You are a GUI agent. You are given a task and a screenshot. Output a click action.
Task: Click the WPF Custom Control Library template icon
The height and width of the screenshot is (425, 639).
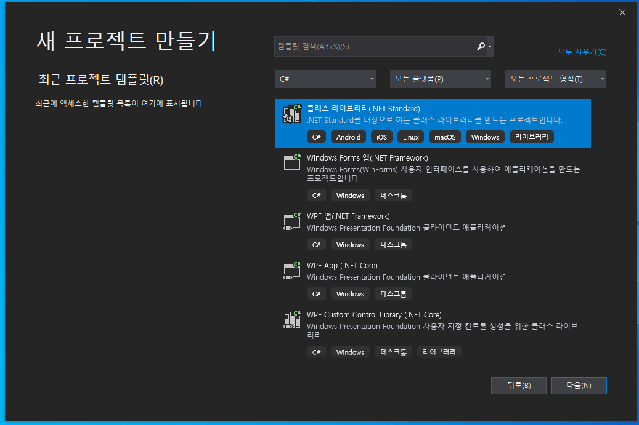292,320
